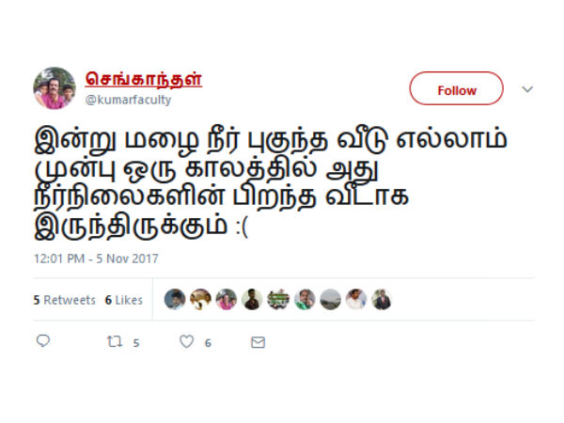View the 6 Likes list
The image size is (564, 423).
pyautogui.click(x=124, y=300)
